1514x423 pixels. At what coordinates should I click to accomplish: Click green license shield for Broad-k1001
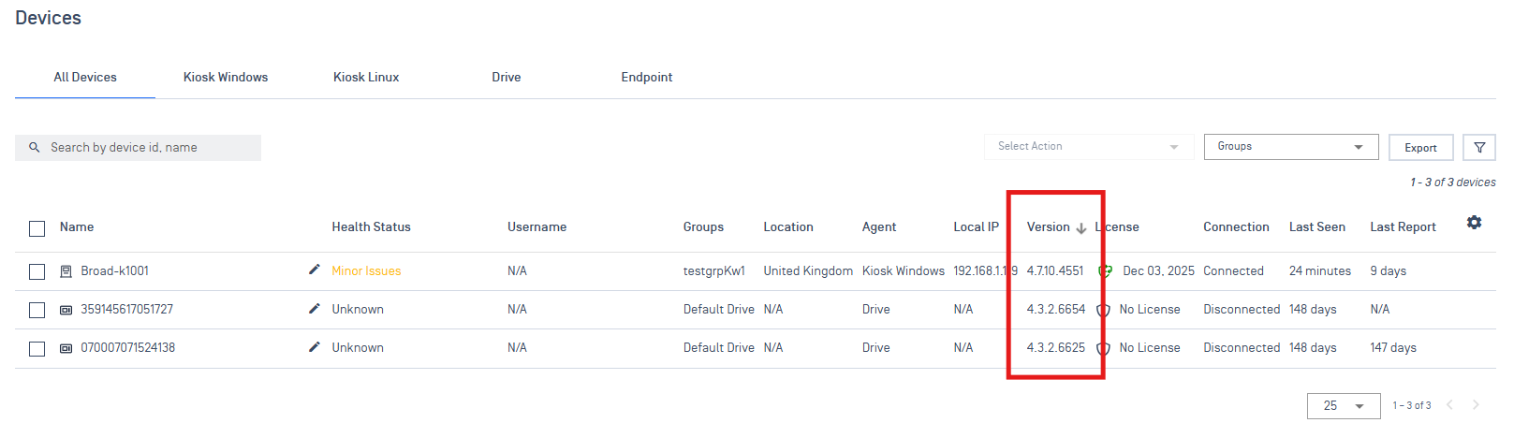pyautogui.click(x=1105, y=271)
